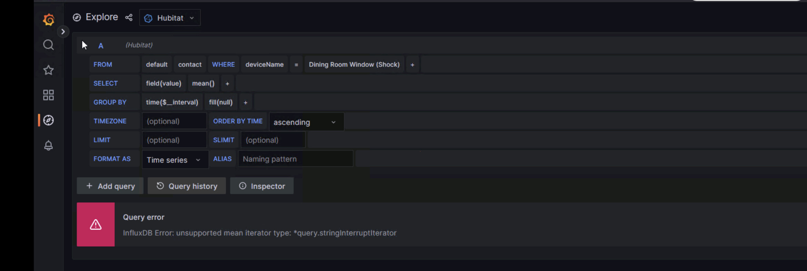Click the SLIMIT label
The image size is (807, 271).
[x=223, y=140]
